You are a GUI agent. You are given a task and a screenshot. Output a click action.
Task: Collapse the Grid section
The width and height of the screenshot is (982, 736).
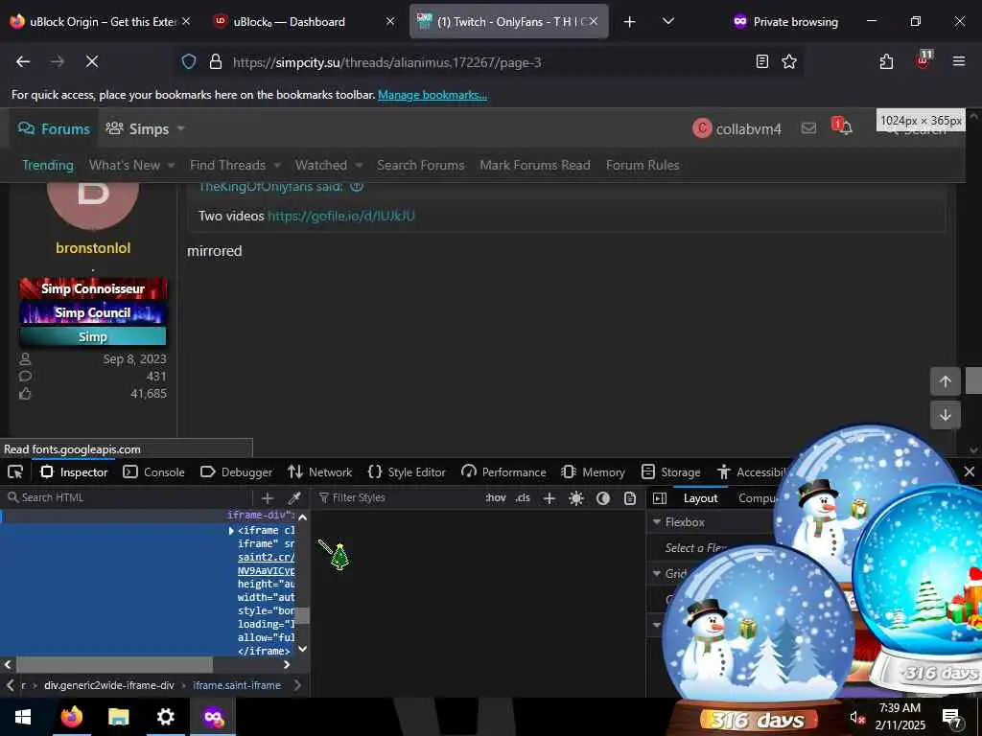(657, 573)
